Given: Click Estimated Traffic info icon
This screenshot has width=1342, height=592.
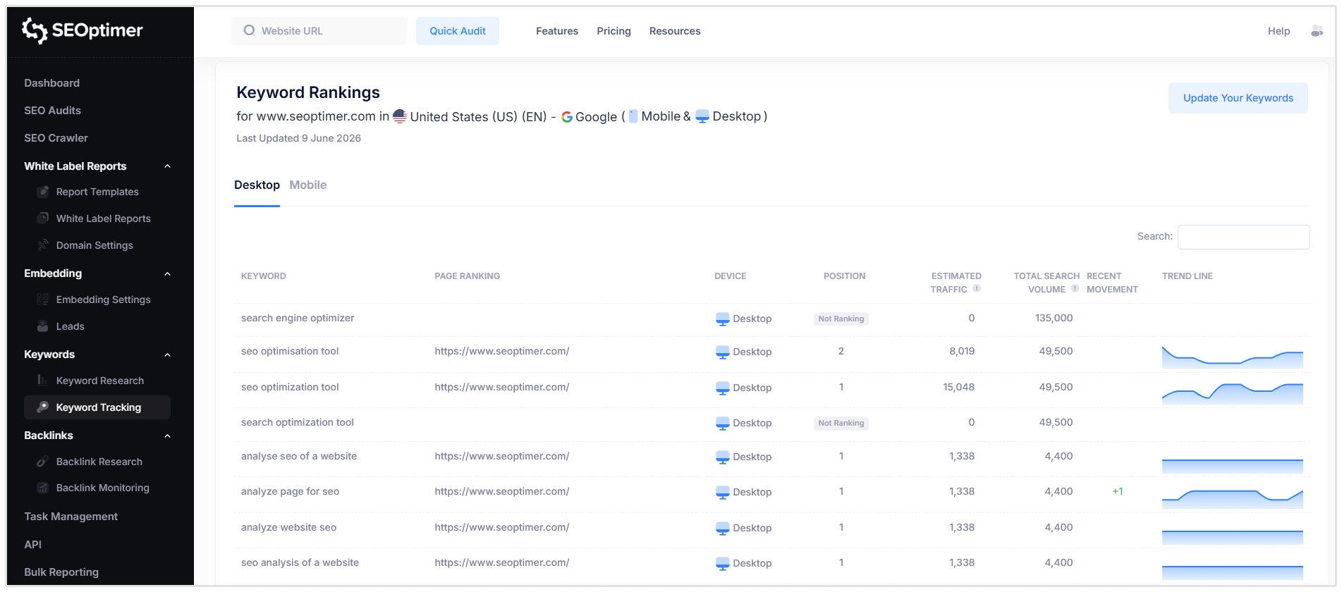Looking at the screenshot, I should click(x=977, y=288).
